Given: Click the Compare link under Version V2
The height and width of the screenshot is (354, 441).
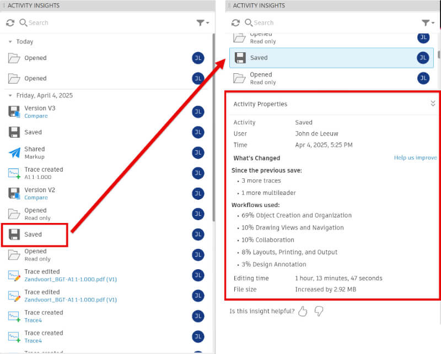Looking at the screenshot, I should [36, 198].
